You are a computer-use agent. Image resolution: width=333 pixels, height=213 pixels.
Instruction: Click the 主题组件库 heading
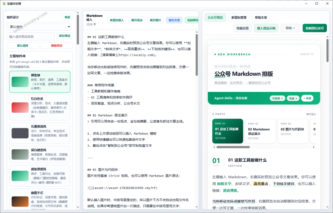18,56
